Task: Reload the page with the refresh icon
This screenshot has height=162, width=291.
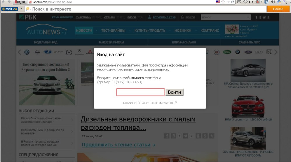Action: 232,2
